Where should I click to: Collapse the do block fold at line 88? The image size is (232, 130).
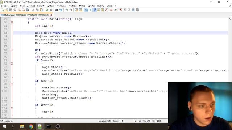(x=12, y=50)
